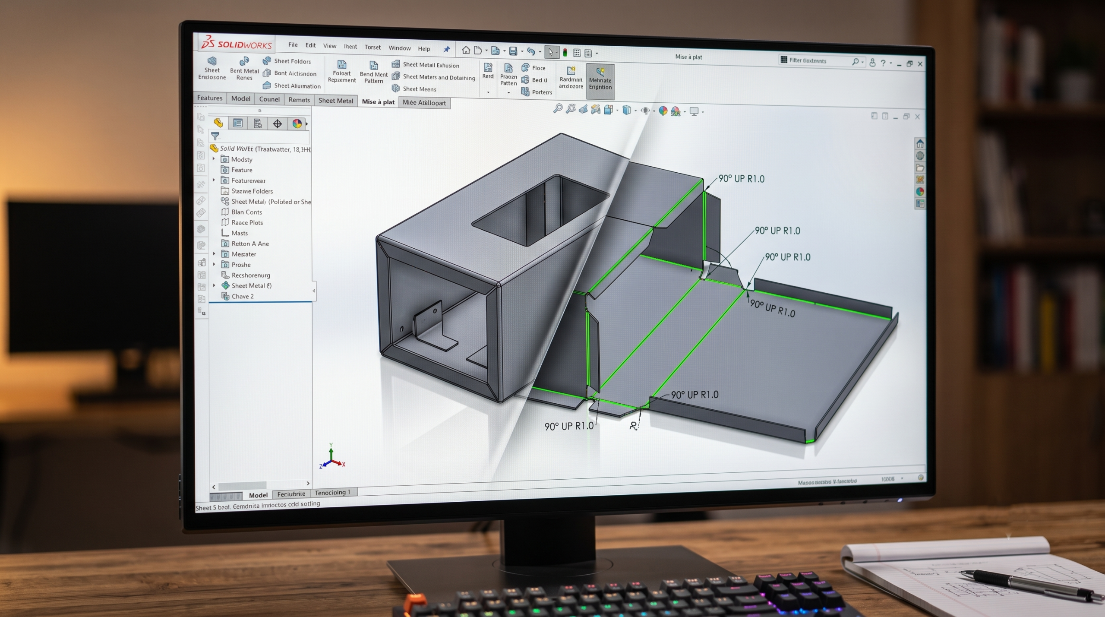Toggle the highlighted Mehriate Erighntion button
Screen dimensions: 1105x617
[x=600, y=81]
